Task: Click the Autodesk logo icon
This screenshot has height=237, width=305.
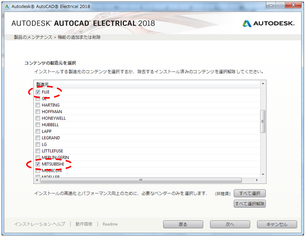Action: pos(247,24)
